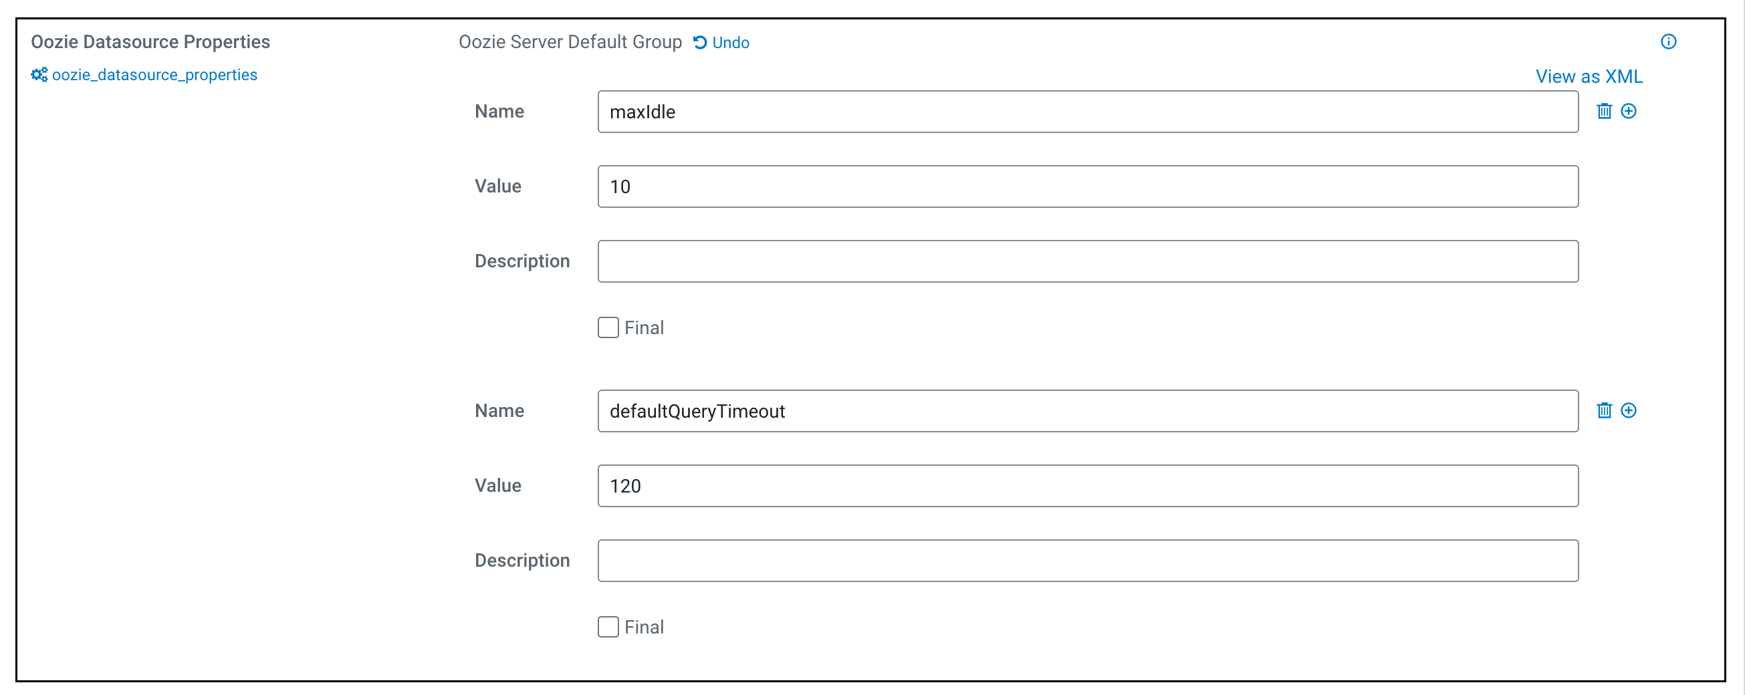Switch to View as XML
Image resolution: width=1745 pixels, height=695 pixels.
point(1588,77)
